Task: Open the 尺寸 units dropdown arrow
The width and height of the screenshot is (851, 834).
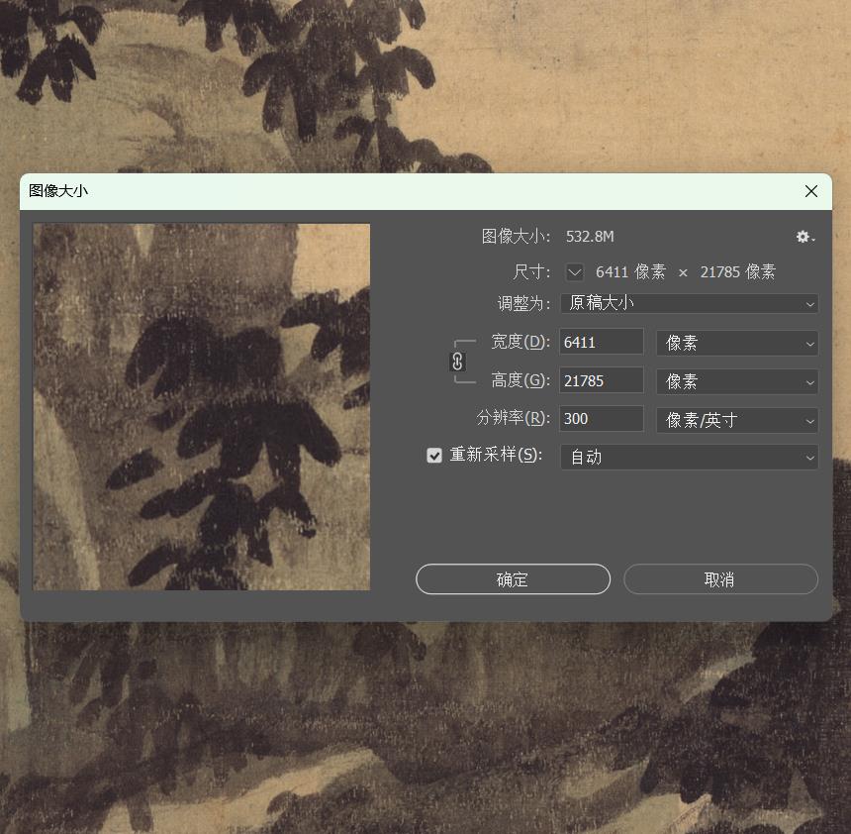Action: click(x=575, y=271)
